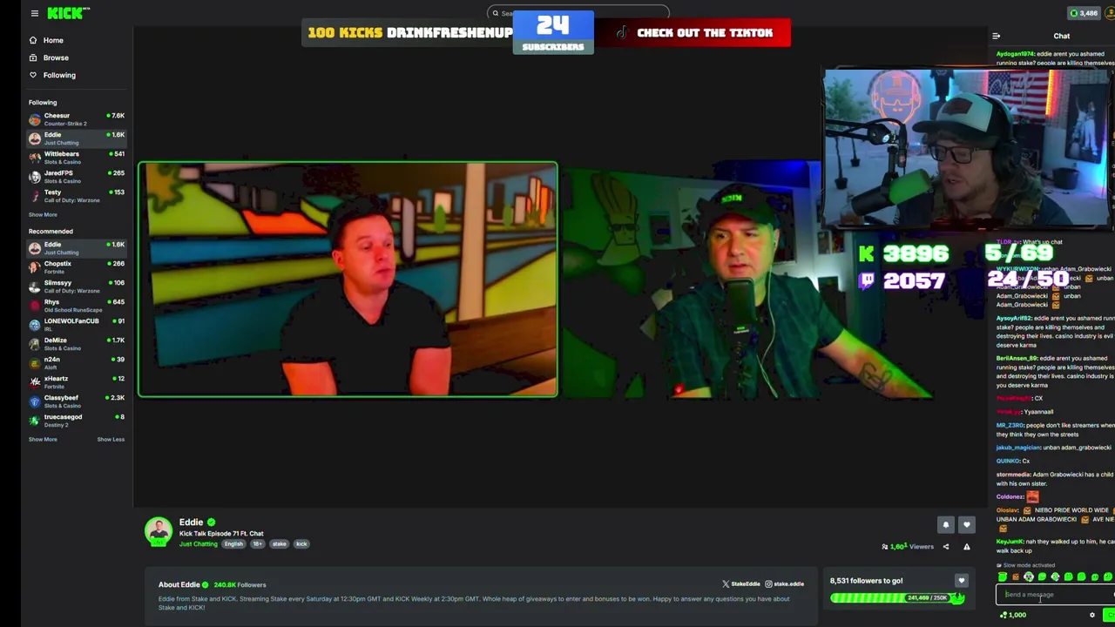
Task: Click the 1,000 channel points icon
Action: coord(1003,615)
